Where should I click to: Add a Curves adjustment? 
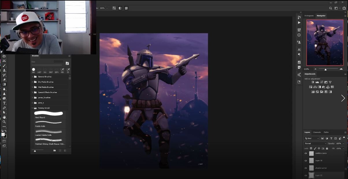321,82
